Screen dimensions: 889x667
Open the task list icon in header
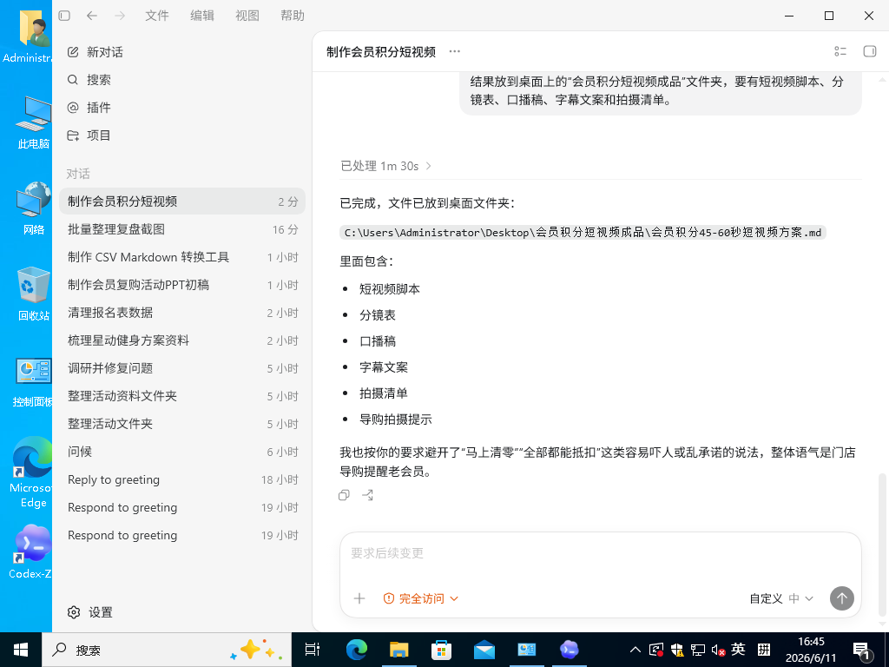840,51
